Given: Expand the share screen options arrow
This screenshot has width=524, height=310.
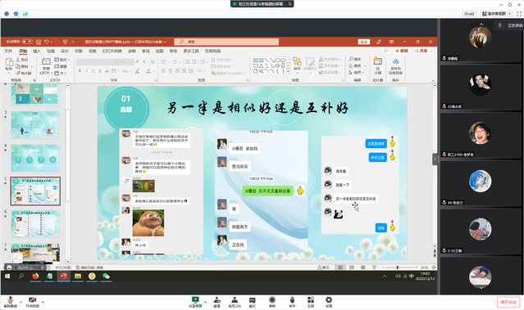Looking at the screenshot, I should [205, 302].
